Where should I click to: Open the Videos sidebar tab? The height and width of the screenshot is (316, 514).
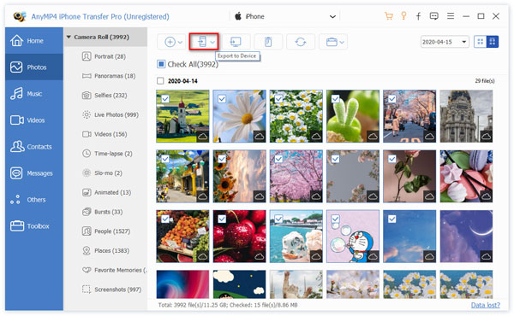[34, 120]
